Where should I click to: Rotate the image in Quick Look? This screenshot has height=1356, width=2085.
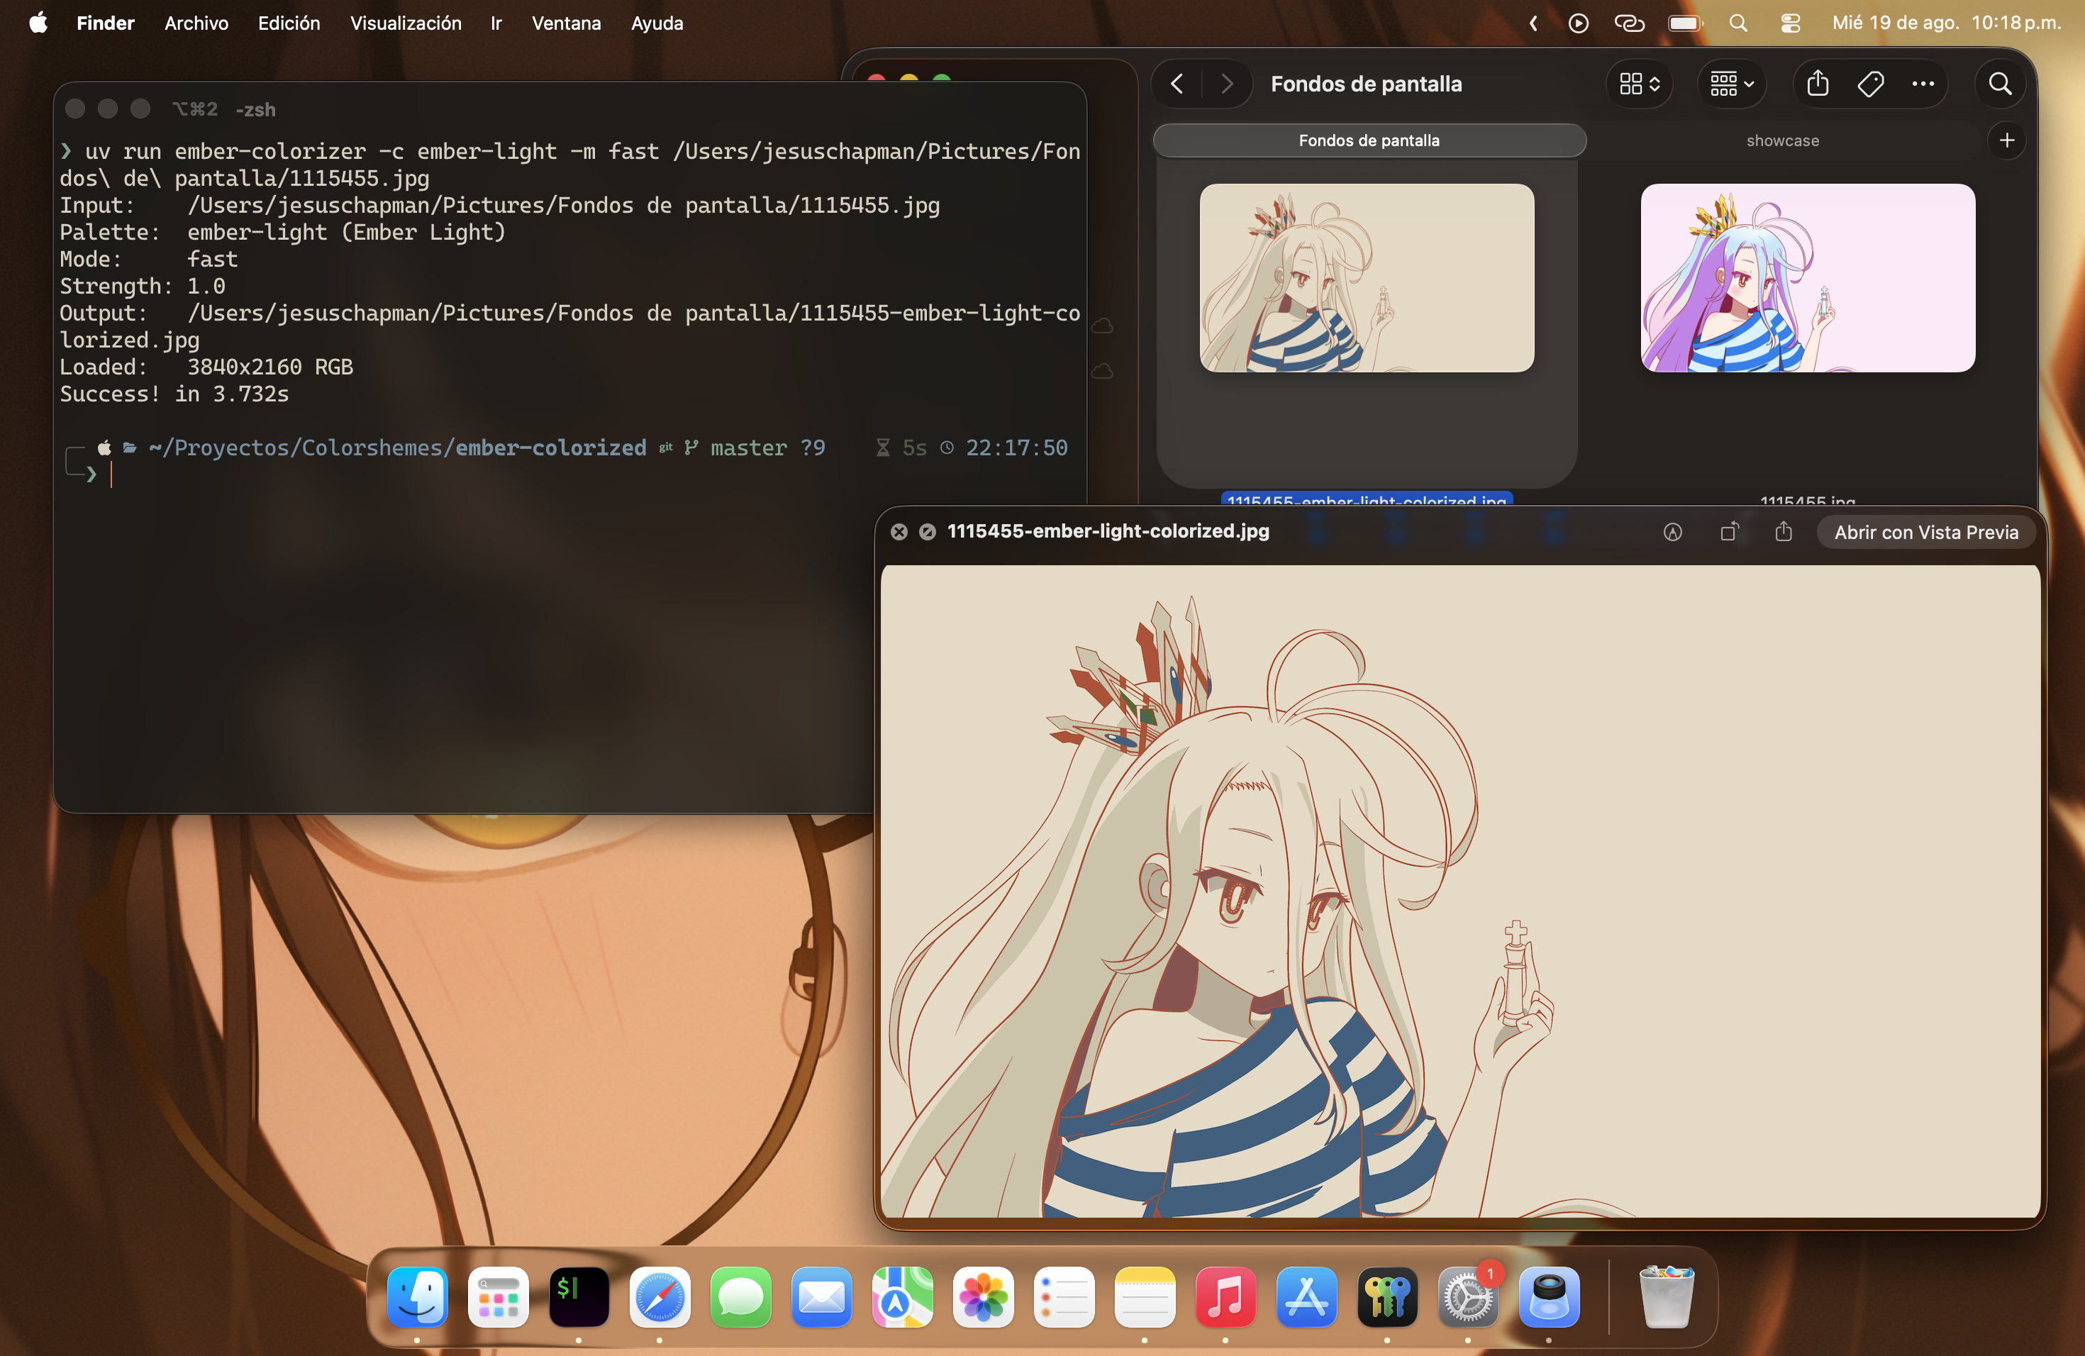coord(1728,532)
